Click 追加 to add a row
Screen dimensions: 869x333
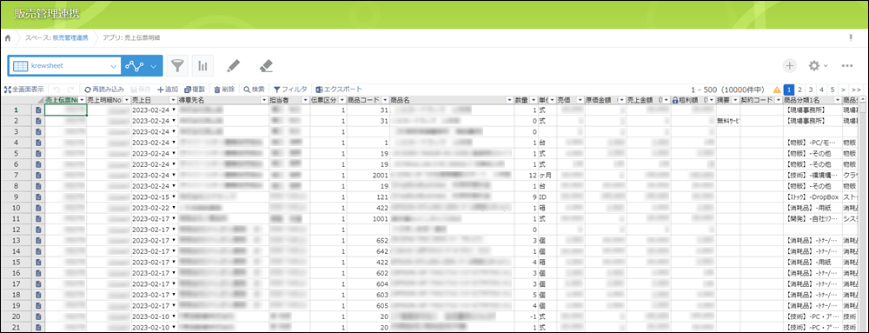coord(168,90)
